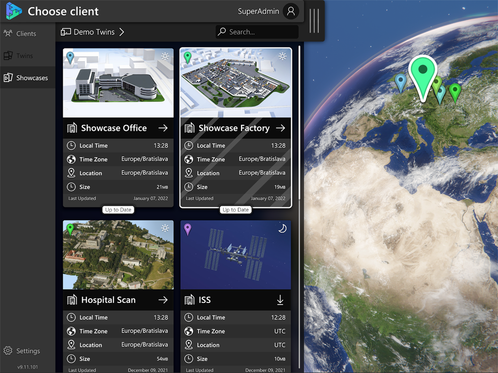Click the green pin on Hospital Scan card
The image size is (498, 373).
(x=70, y=230)
